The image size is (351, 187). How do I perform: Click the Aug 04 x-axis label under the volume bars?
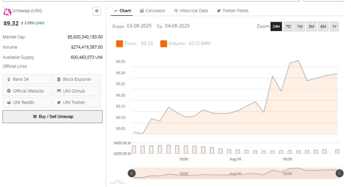(x=235, y=159)
